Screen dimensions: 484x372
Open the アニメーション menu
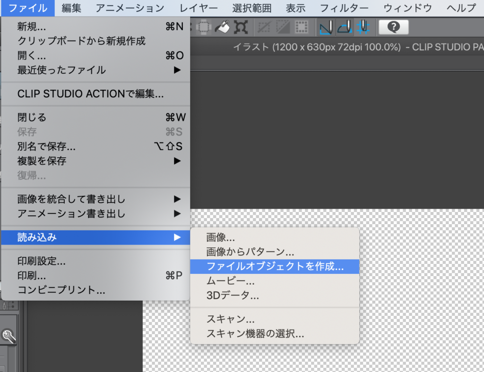(x=130, y=8)
